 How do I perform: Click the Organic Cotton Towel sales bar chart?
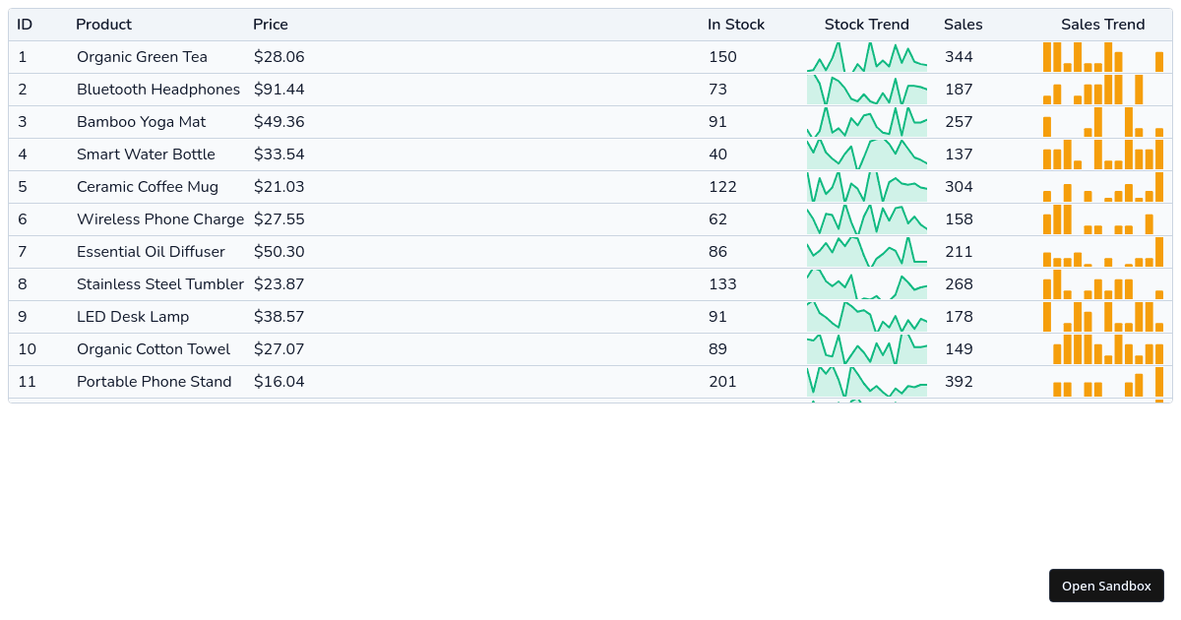click(1103, 349)
